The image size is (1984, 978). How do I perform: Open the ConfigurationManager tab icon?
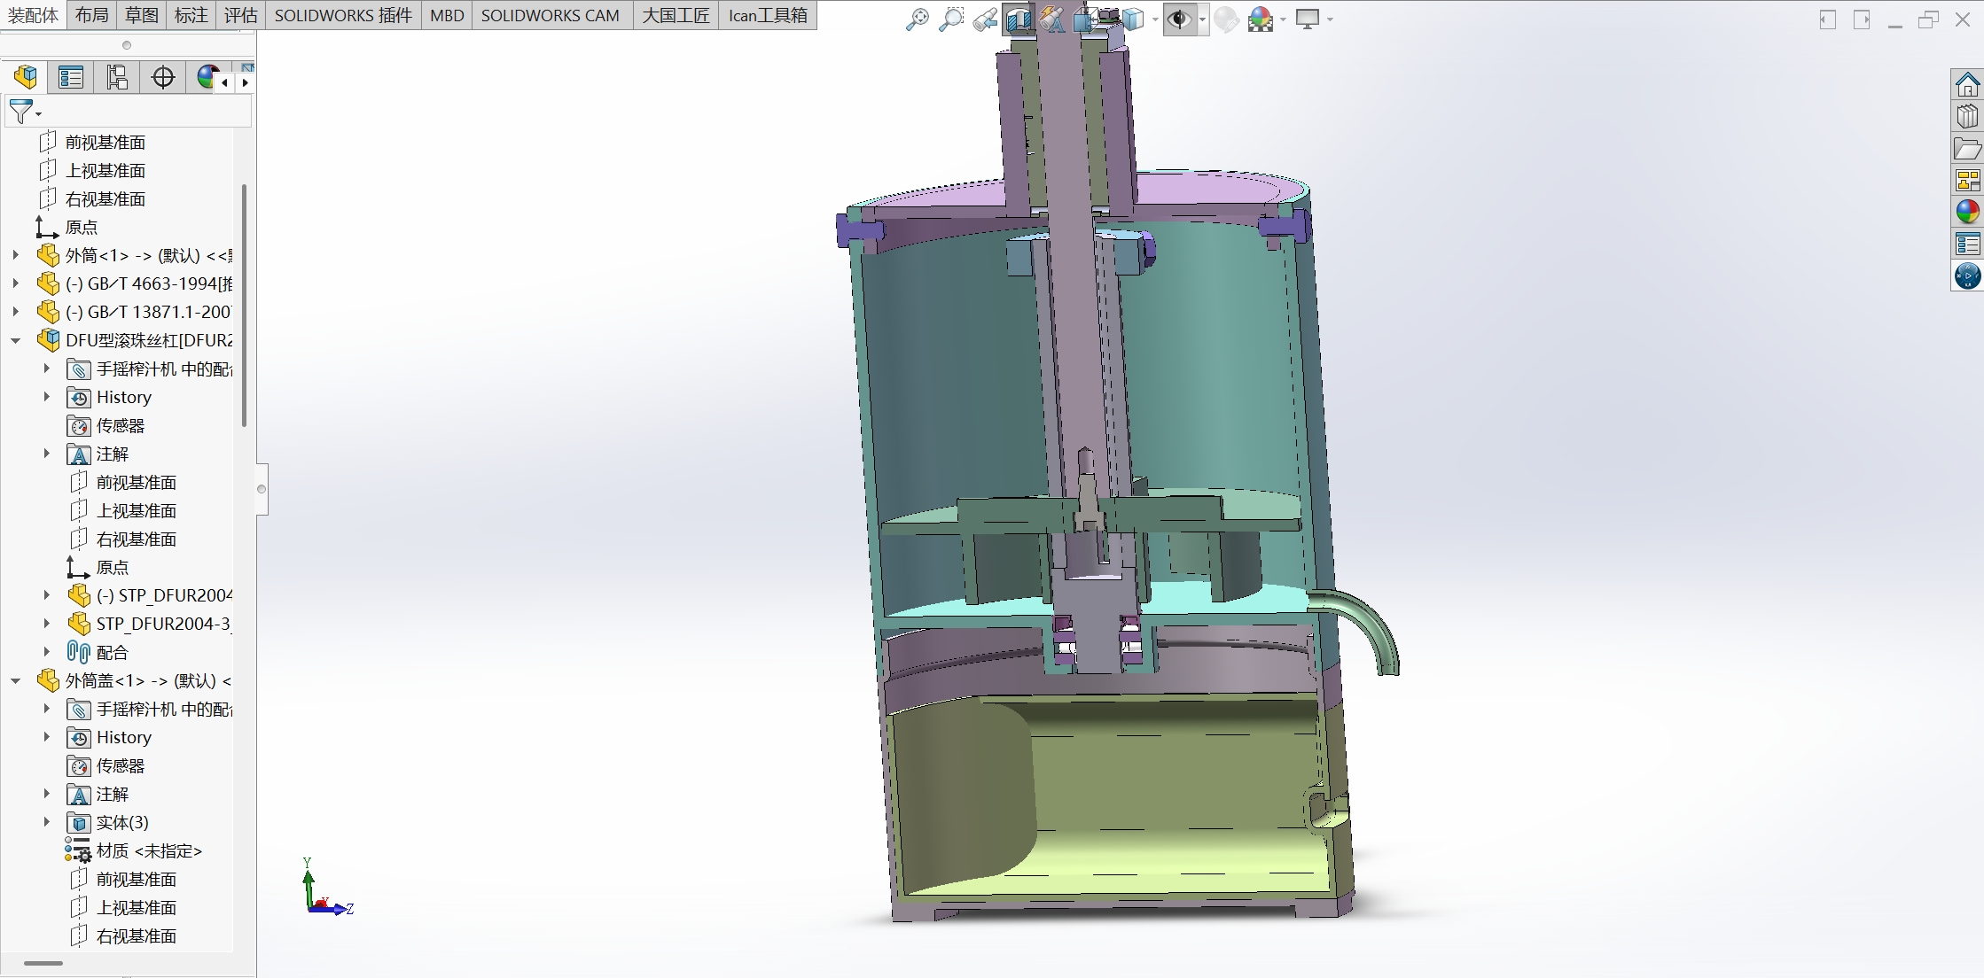116,78
